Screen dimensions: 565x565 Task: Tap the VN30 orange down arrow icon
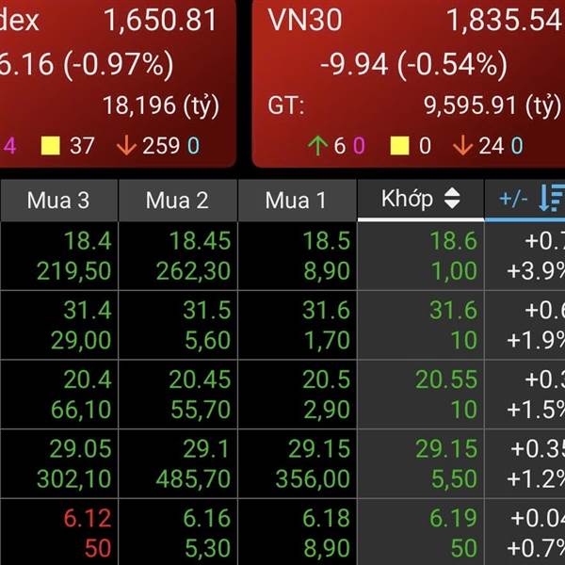coord(462,146)
